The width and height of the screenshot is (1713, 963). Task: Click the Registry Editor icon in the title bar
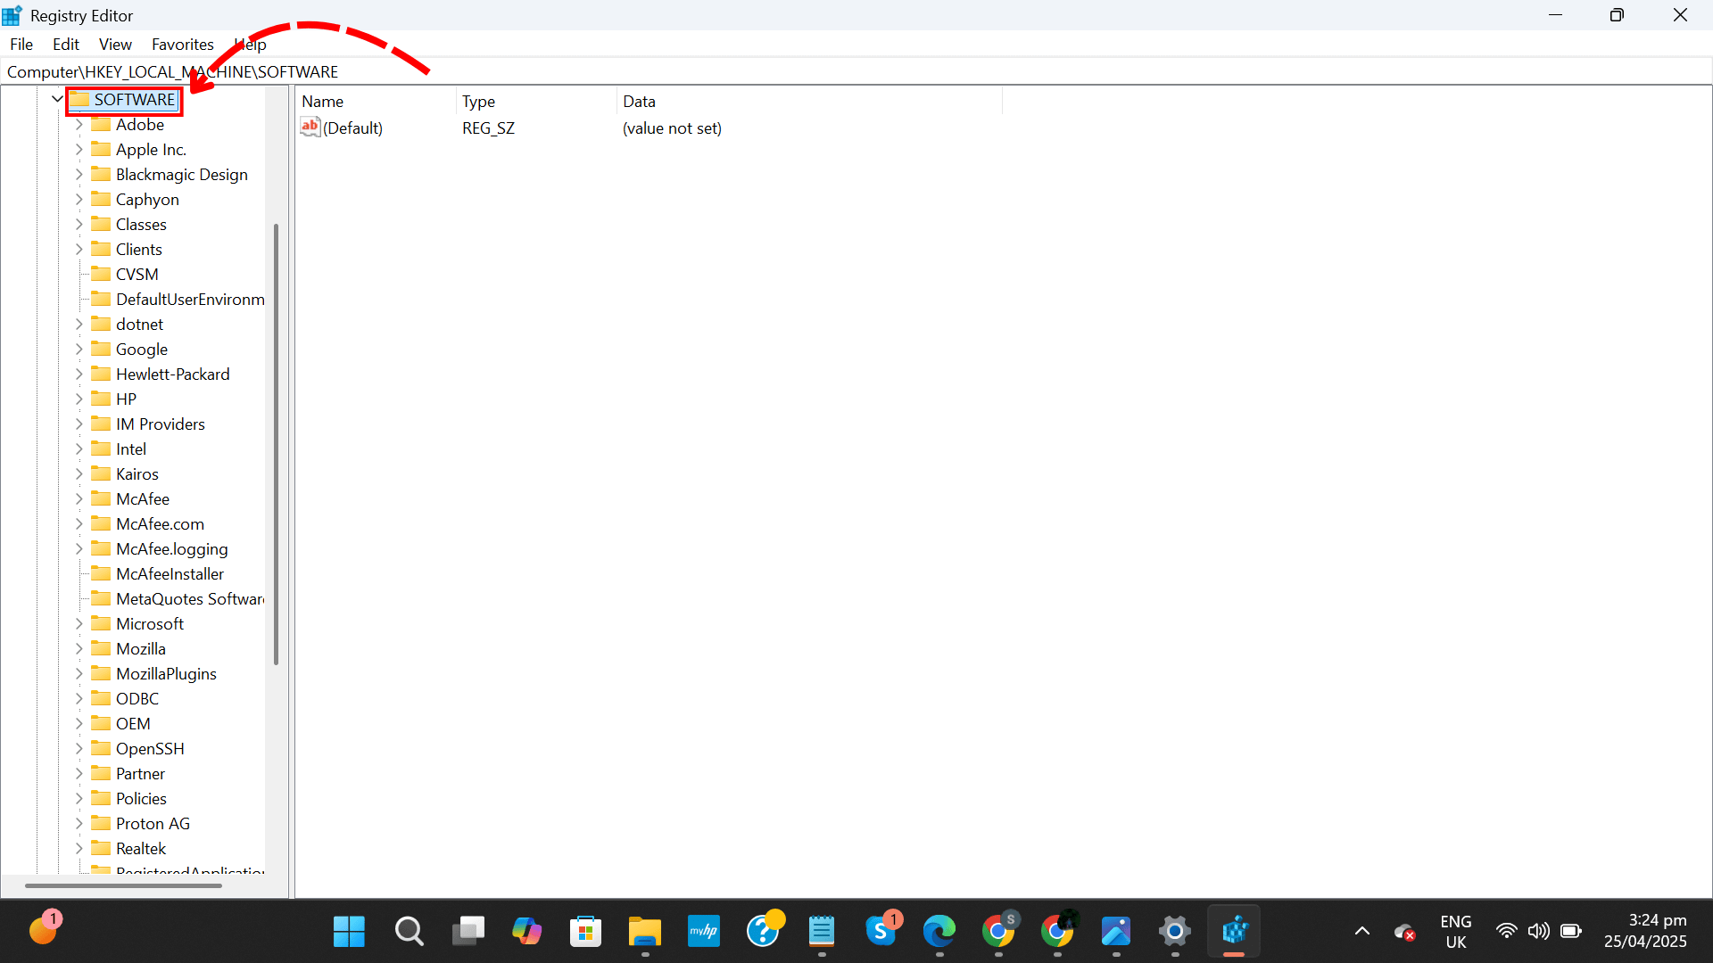click(x=11, y=14)
